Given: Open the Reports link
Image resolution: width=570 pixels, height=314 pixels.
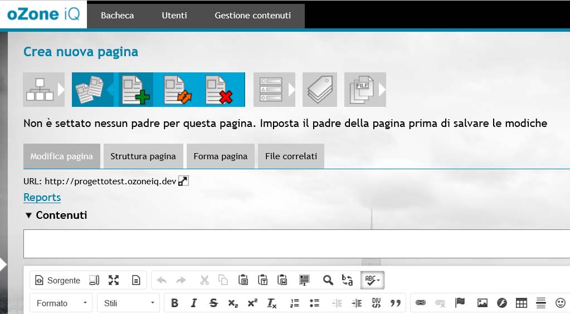Looking at the screenshot, I should (42, 198).
